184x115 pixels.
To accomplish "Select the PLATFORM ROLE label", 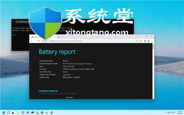I will pyautogui.click(x=45, y=72).
